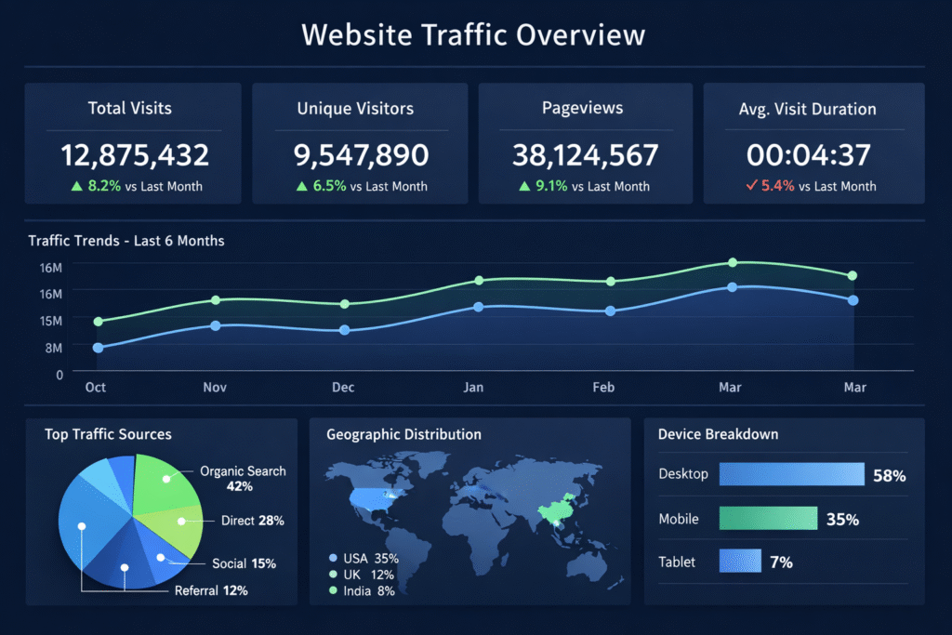Select the green data point for Oct
This screenshot has width=952, height=635.
99,322
